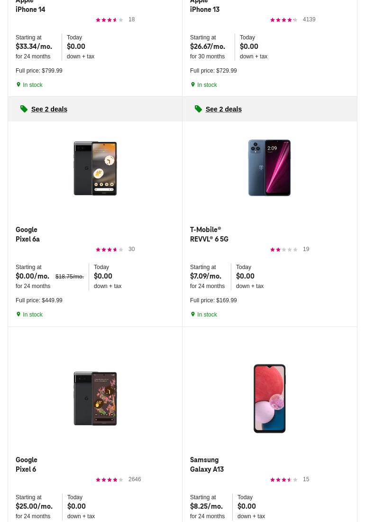Image resolution: width=365 pixels, height=522 pixels.
Task: Click the in-stock pin icon for iPhone 13
Action: (193, 84)
